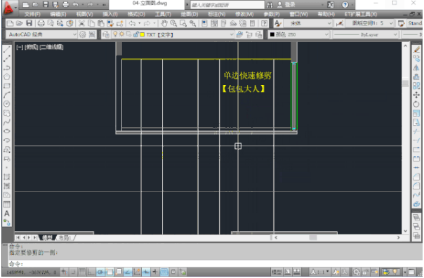Select the Rotate modify tool

(416, 104)
